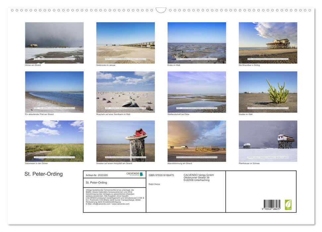Screen dimensions: 322x232
Task: Click the watermark strip on Queller im Watt
Action: [268, 108]
